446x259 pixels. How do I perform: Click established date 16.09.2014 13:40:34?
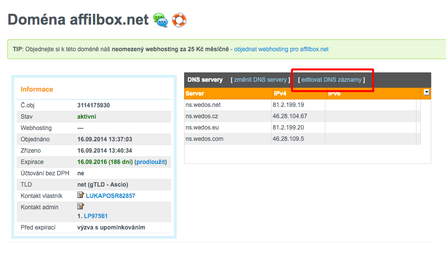[x=105, y=151]
